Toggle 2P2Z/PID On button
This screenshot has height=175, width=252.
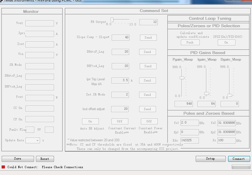227,42
